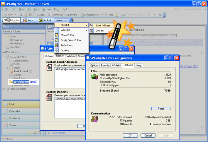This screenshot has height=142, width=208.
Task: Click the Find toolbar button
Action: pyautogui.click(x=109, y=15)
